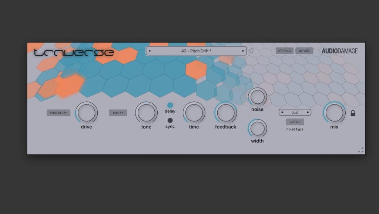
Task: Select previous preset with left dot
Action: click(x=150, y=51)
